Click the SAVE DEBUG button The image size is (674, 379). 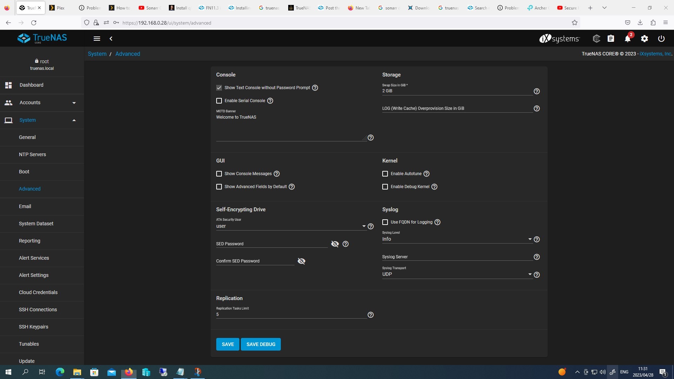coord(261,344)
